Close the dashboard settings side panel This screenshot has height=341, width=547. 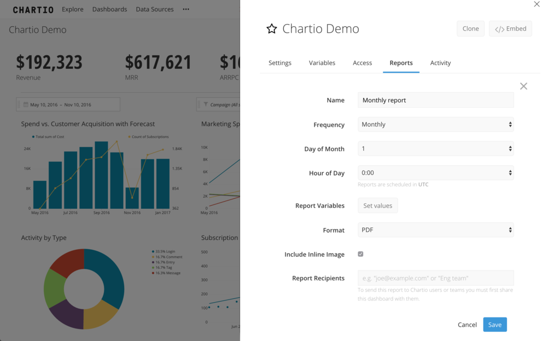(537, 4)
